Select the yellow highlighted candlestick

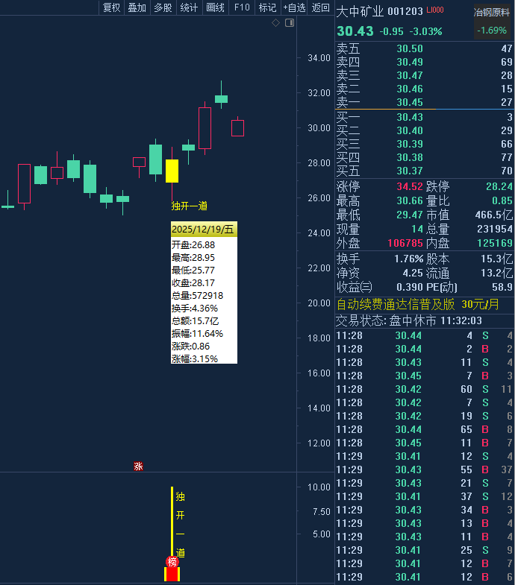[x=172, y=171]
